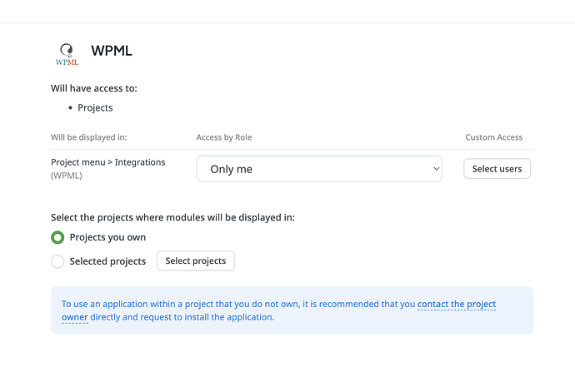Click the Will have access to label
The width and height of the screenshot is (575, 382).
(94, 88)
